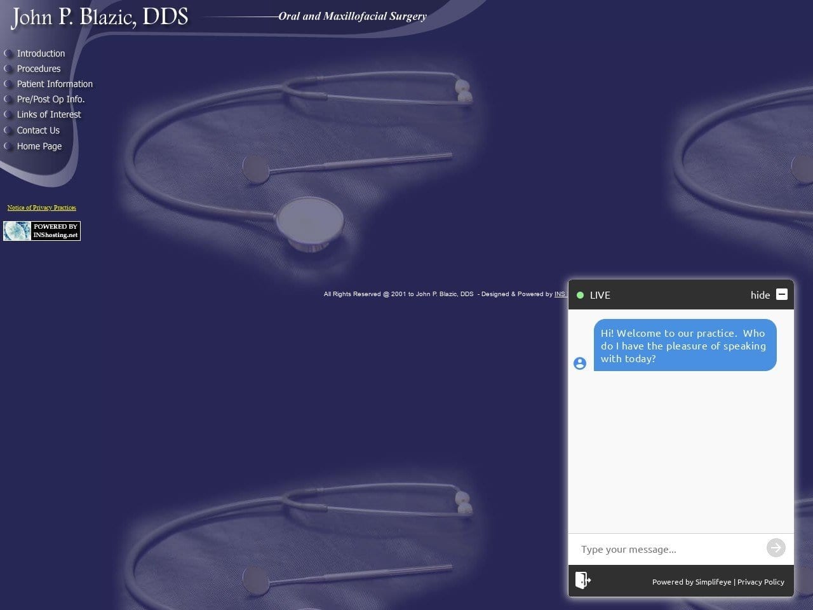Click the chat send arrow icon

[776, 548]
